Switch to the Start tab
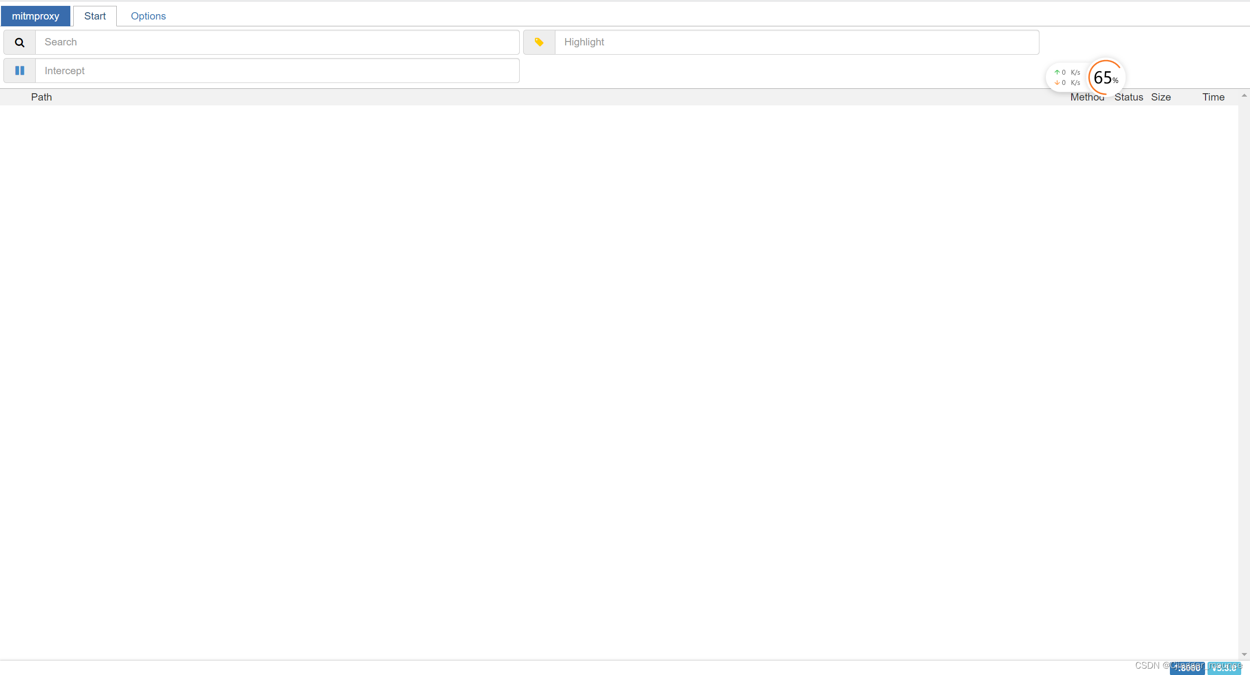This screenshot has height=675, width=1250. point(95,16)
